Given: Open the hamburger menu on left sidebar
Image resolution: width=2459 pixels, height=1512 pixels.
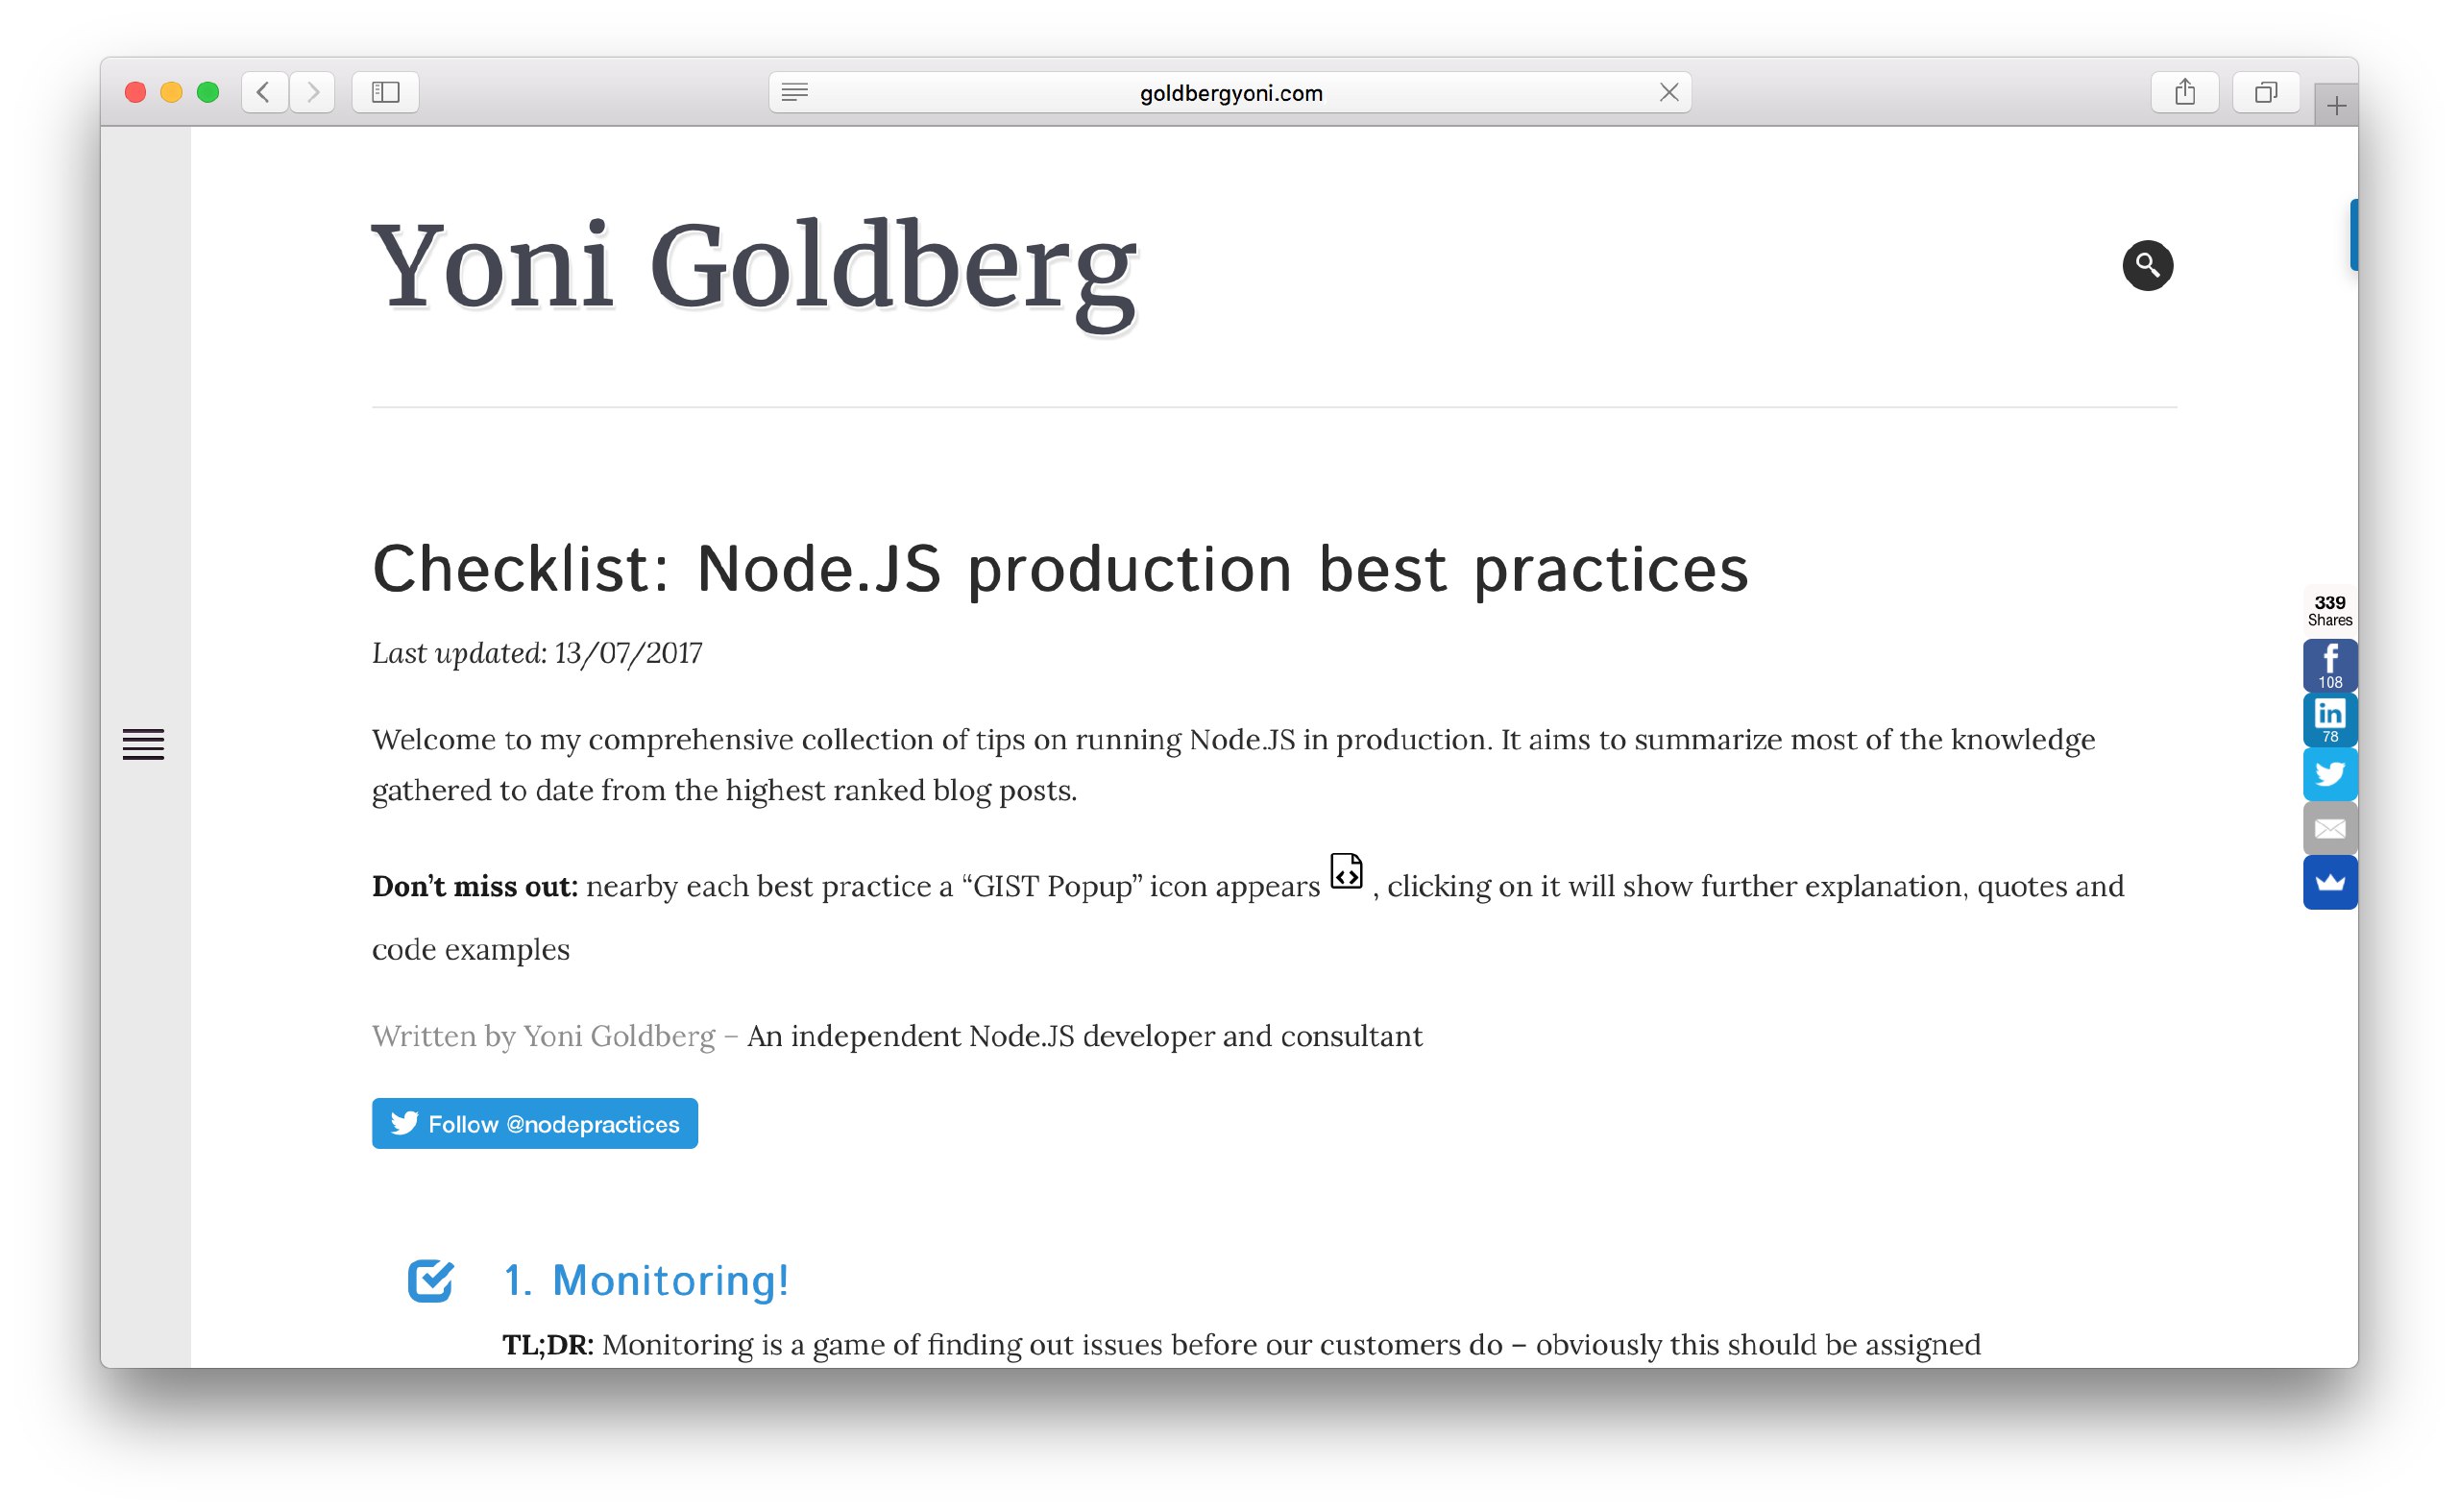Looking at the screenshot, I should (143, 743).
